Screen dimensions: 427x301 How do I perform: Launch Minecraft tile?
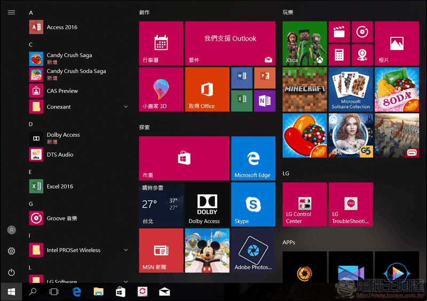[304, 89]
